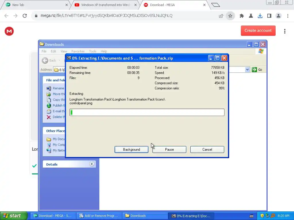Cancel the extraction process

point(207,150)
